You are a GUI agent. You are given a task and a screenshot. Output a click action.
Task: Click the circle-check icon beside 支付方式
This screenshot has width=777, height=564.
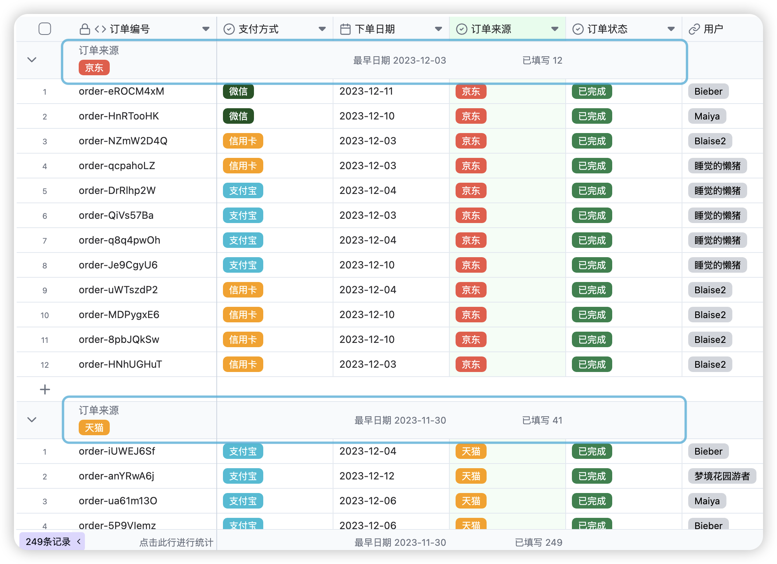coord(229,29)
